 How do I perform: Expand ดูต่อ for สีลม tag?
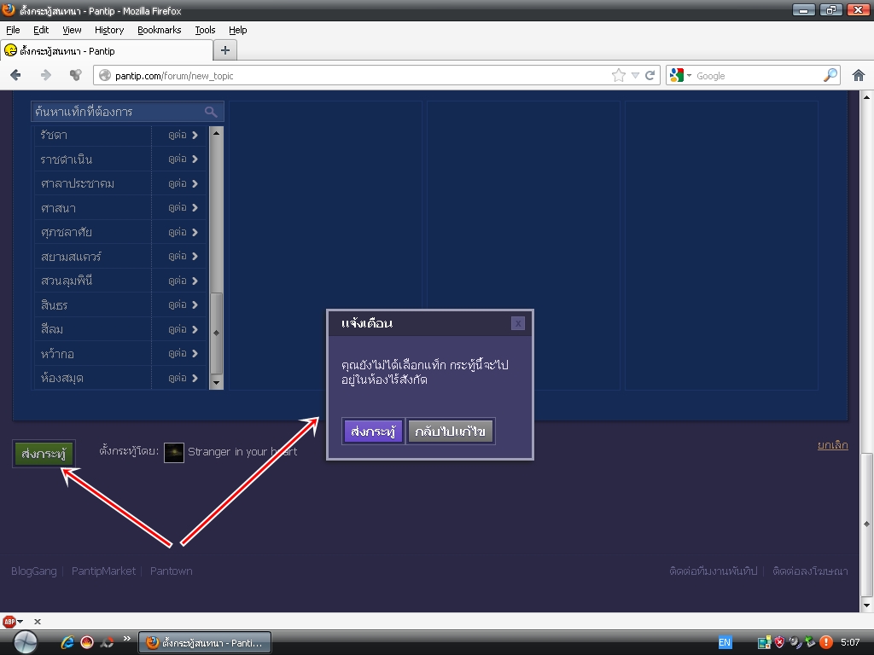(183, 329)
